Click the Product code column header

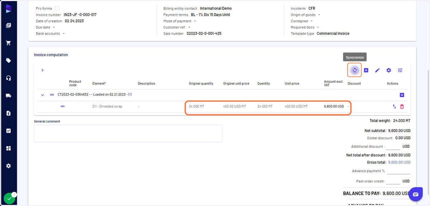pos(75,84)
